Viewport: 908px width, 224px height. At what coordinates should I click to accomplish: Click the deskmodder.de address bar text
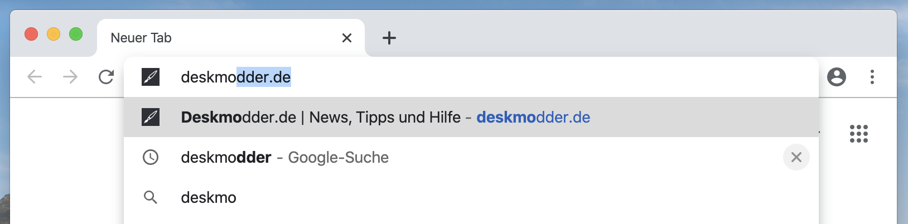click(x=236, y=77)
